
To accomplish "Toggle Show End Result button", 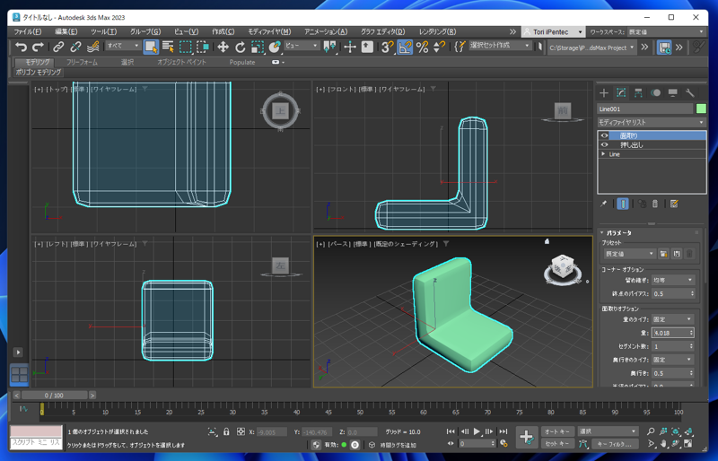I will [623, 204].
